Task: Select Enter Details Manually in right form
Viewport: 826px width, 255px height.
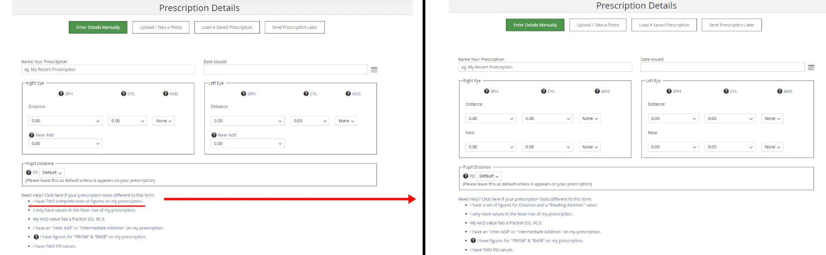Action: point(535,25)
